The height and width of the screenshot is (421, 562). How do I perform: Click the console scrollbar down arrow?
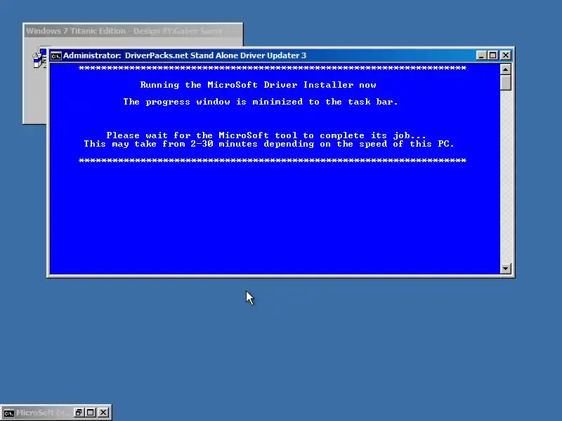(x=505, y=268)
